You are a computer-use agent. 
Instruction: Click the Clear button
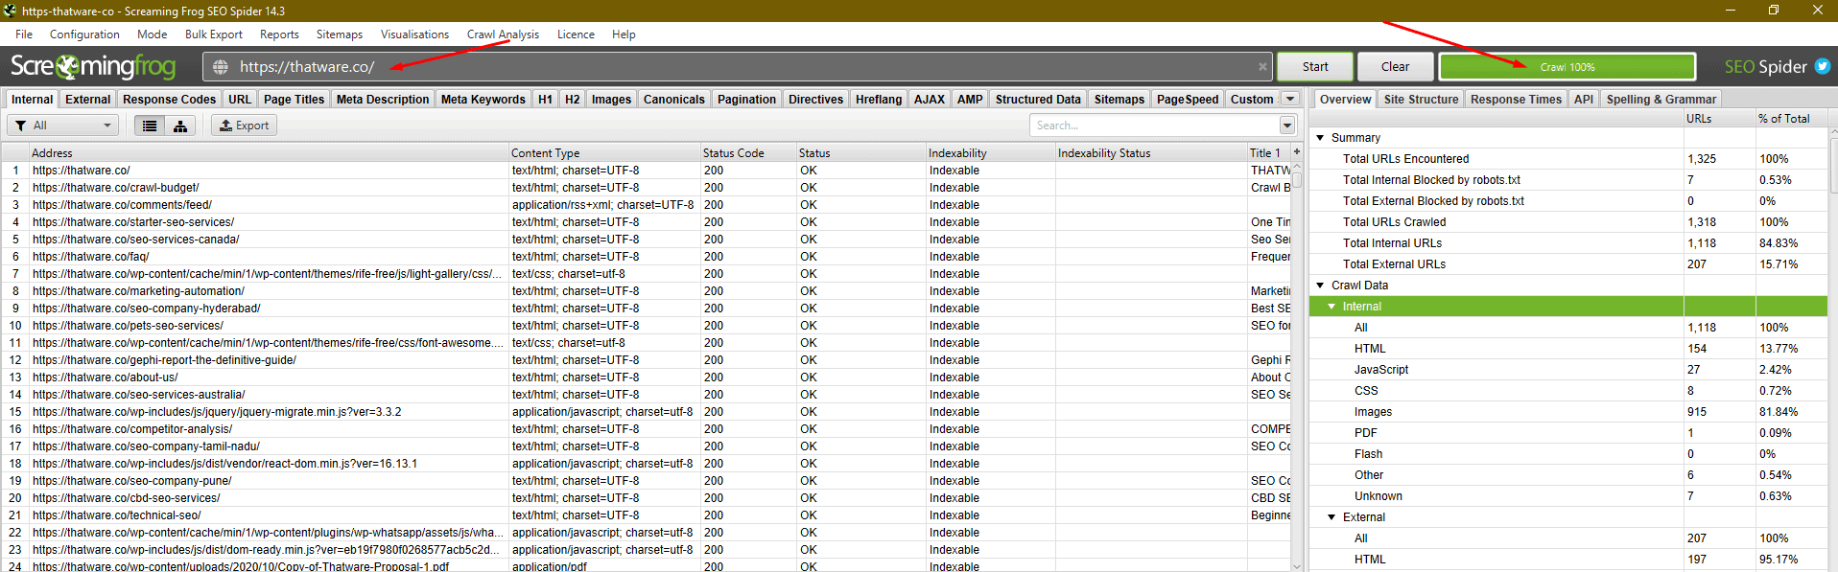(1395, 67)
